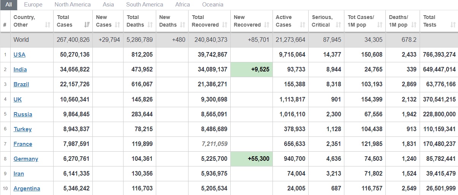Sort by Total Recovered arrows icon
Viewport: 458px width, 195px height.
pyautogui.click(x=225, y=25)
